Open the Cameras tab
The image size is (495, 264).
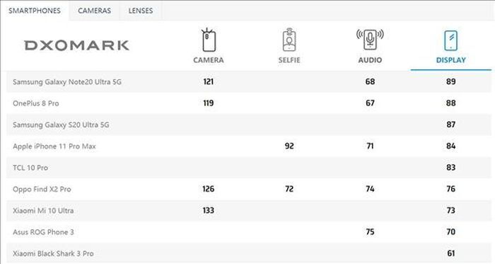(x=94, y=11)
